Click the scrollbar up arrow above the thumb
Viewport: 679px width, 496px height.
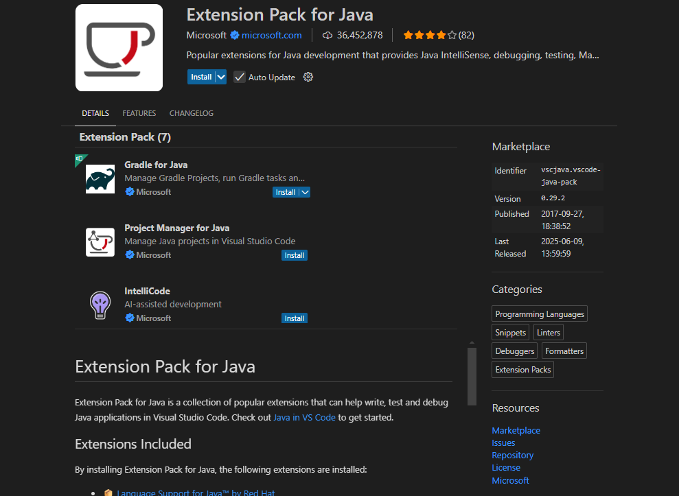[x=472, y=343]
